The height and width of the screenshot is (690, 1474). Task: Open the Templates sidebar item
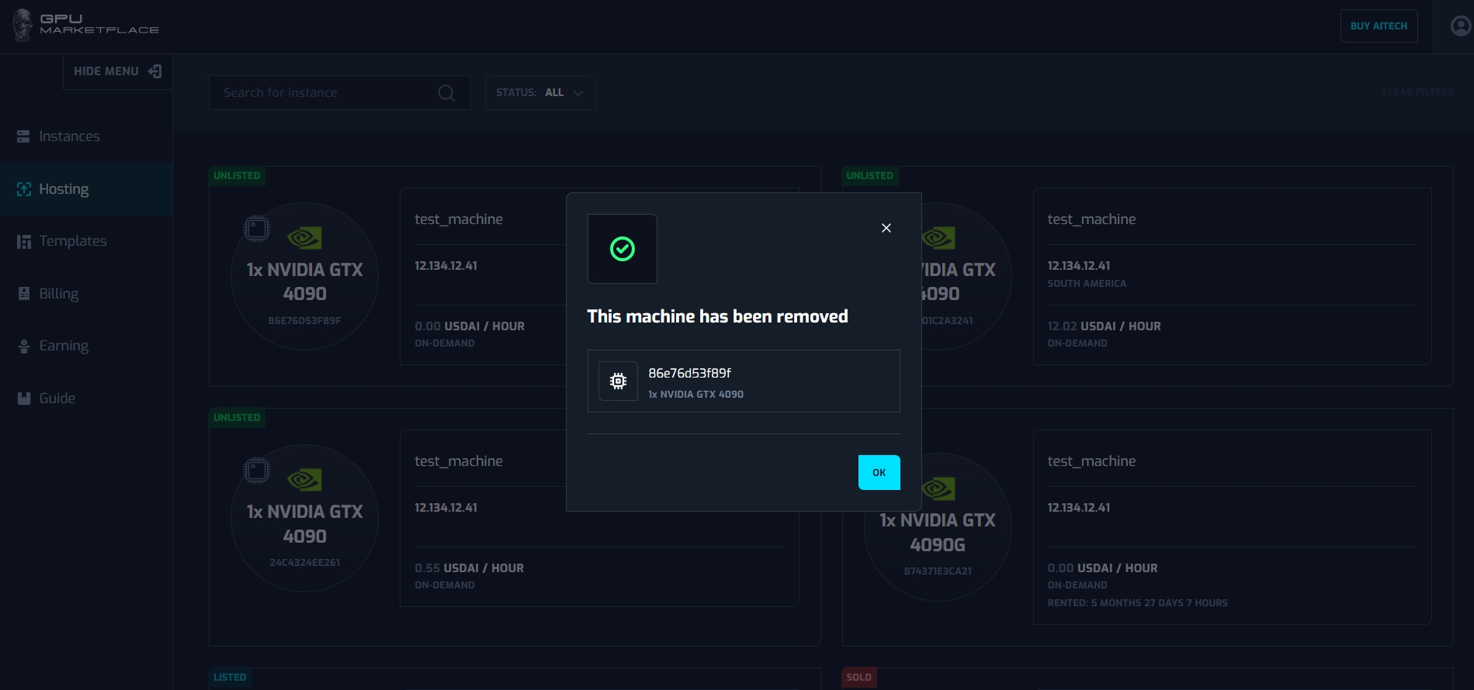pyautogui.click(x=72, y=241)
